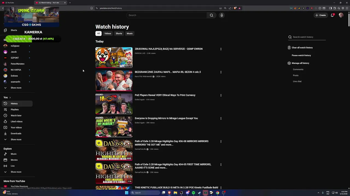The image size is (350, 196).
Task: Click the Downloads arrow icon in the sidebar
Action: [5, 133]
